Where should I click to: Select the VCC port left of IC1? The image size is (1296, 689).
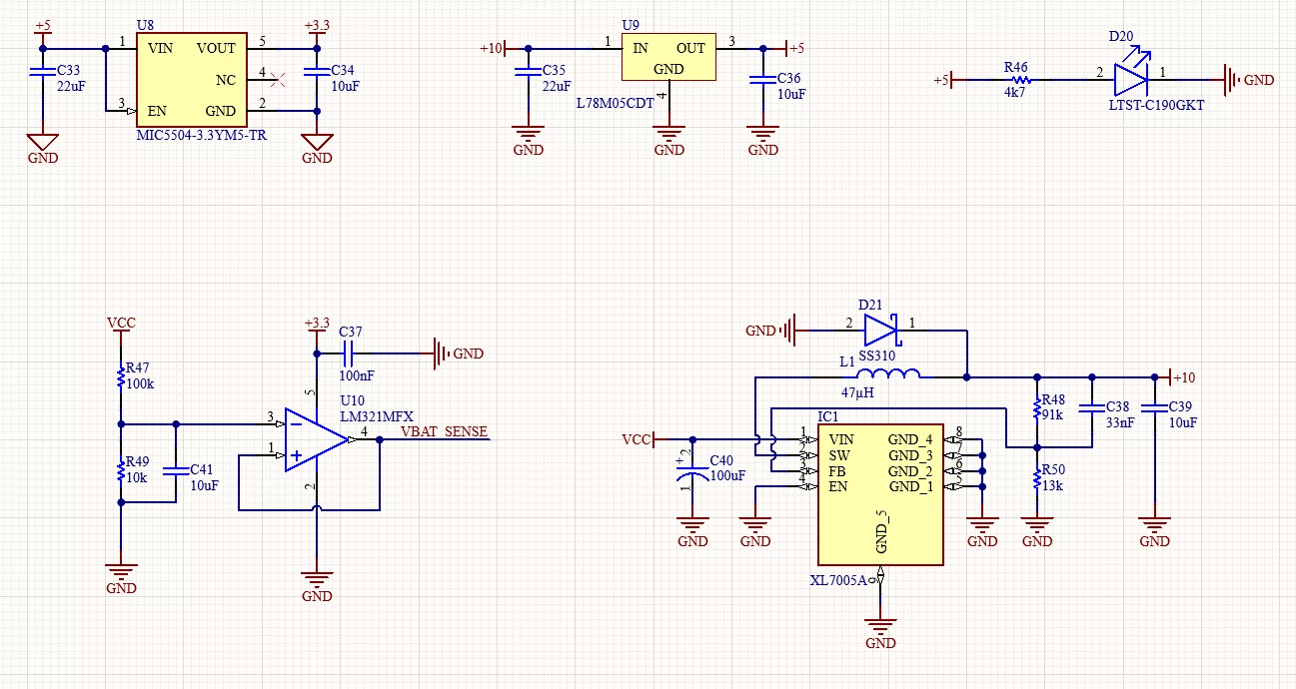coord(638,439)
